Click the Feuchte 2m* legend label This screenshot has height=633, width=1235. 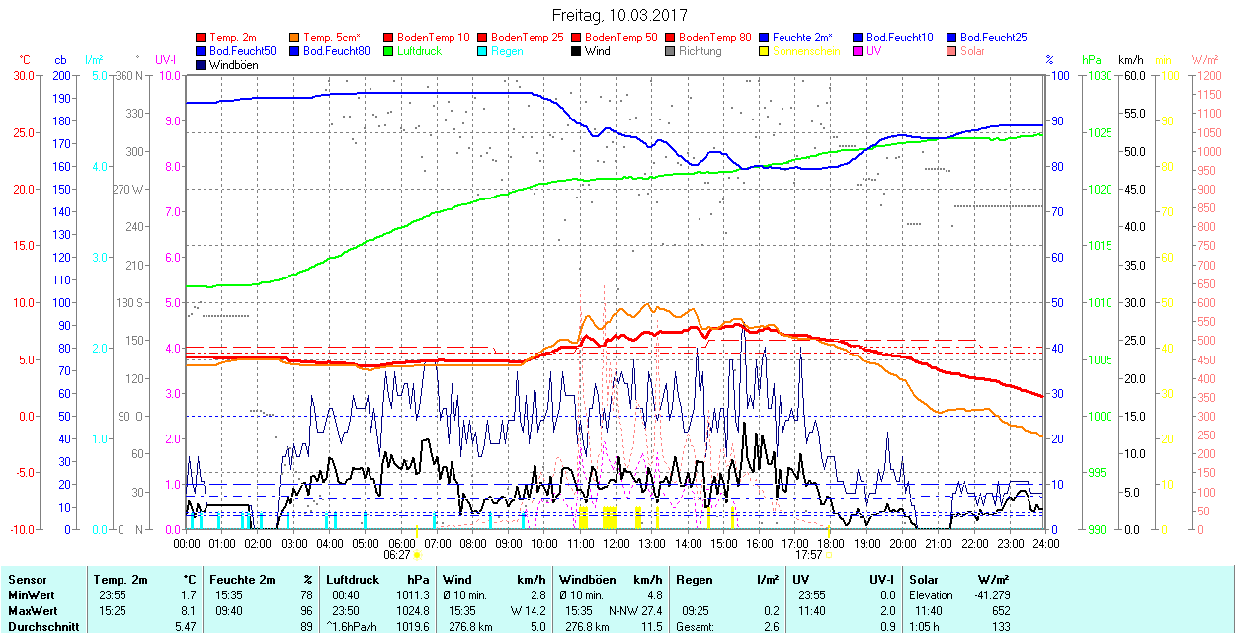click(802, 38)
